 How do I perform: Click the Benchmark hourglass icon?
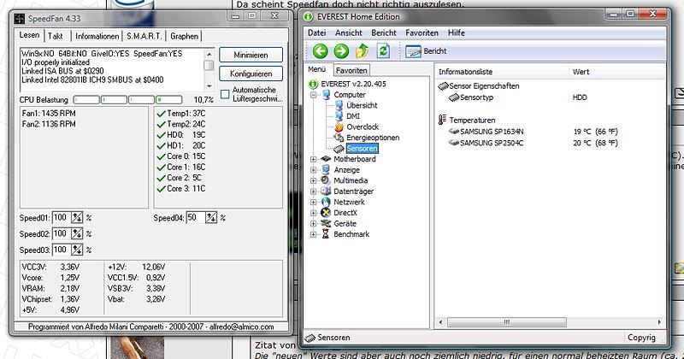pos(326,234)
